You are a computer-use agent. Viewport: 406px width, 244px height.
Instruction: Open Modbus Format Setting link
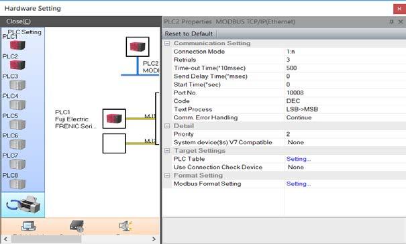coord(299,184)
